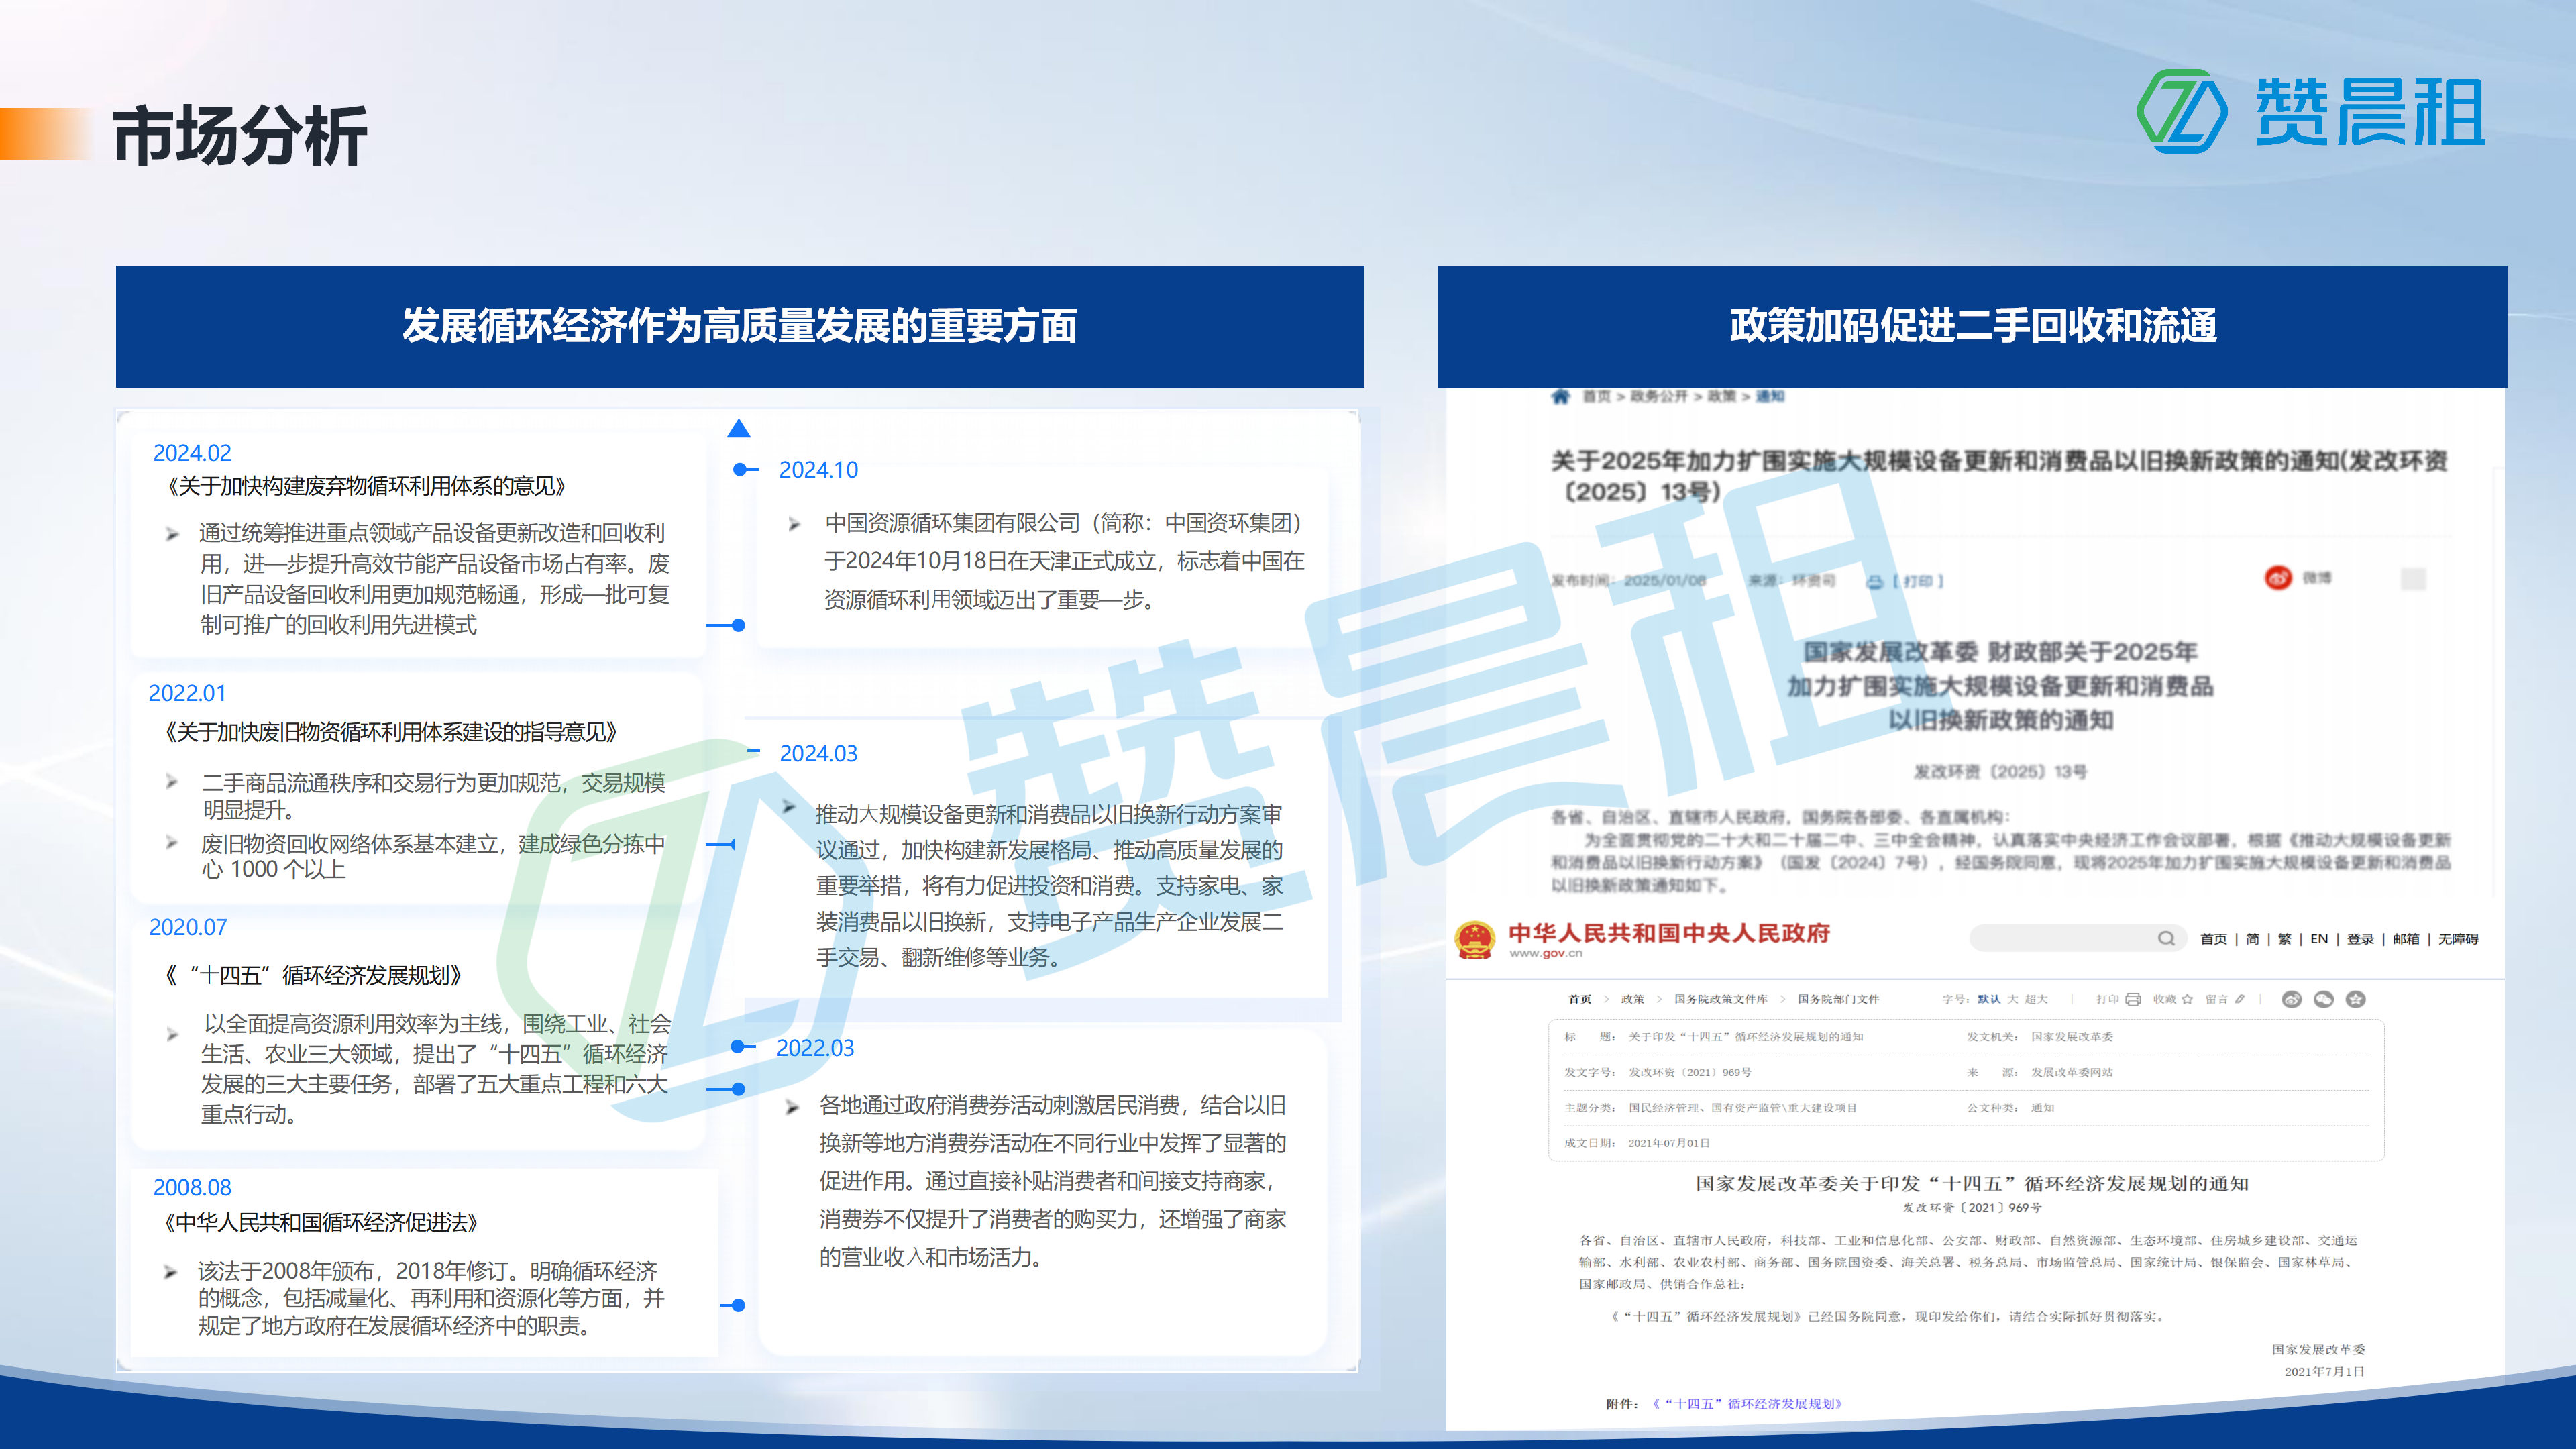
Task: Click the magnifier search icon on gov.cn header
Action: [x=2165, y=938]
